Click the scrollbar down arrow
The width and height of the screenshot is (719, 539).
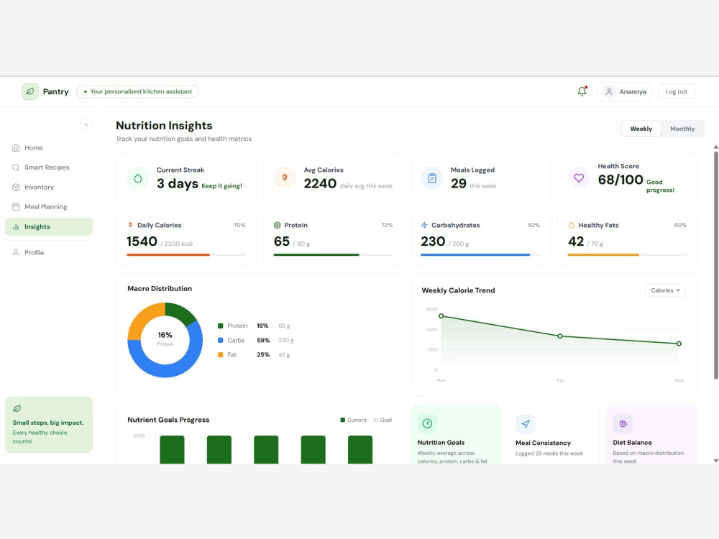[x=716, y=461]
